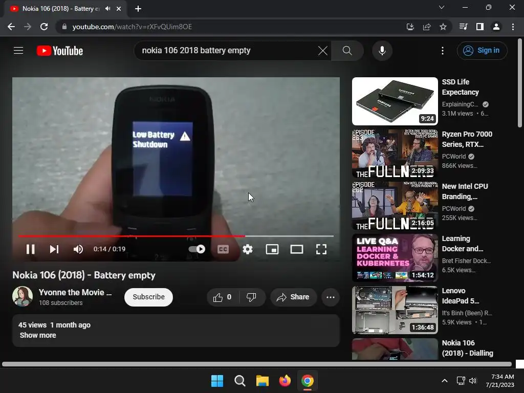Open tab search chevron dropdown
This screenshot has height=393, width=524.
(x=442, y=7)
